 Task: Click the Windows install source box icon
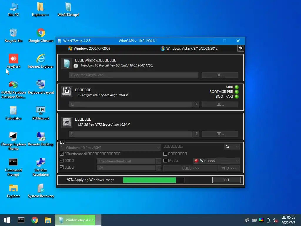(x=67, y=64)
